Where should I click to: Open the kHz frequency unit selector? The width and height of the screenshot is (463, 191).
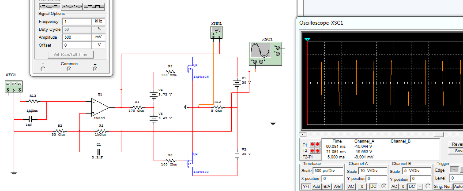[98, 22]
